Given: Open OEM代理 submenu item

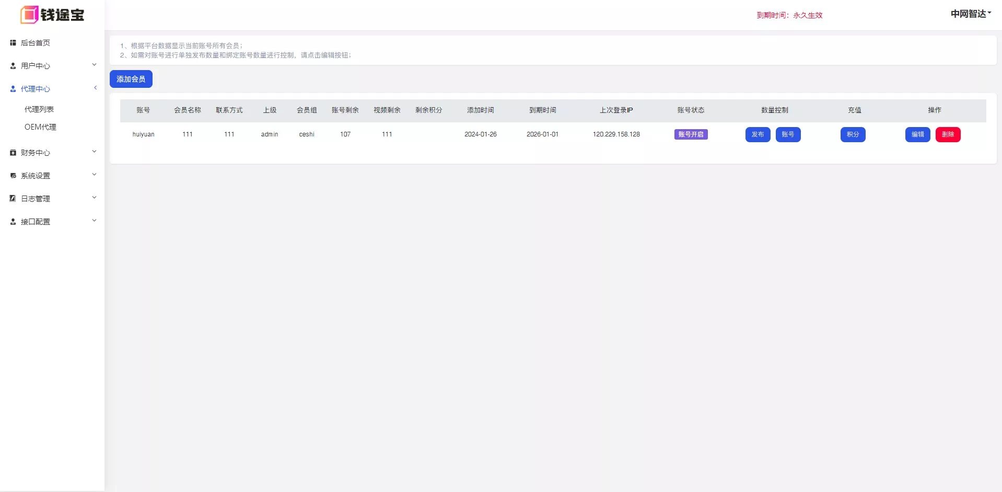Looking at the screenshot, I should click(x=40, y=127).
